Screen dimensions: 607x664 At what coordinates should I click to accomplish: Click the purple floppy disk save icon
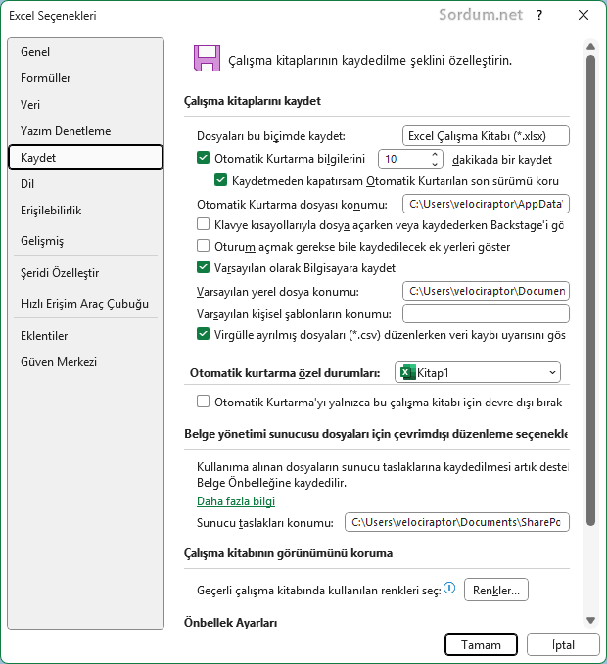coord(207,59)
